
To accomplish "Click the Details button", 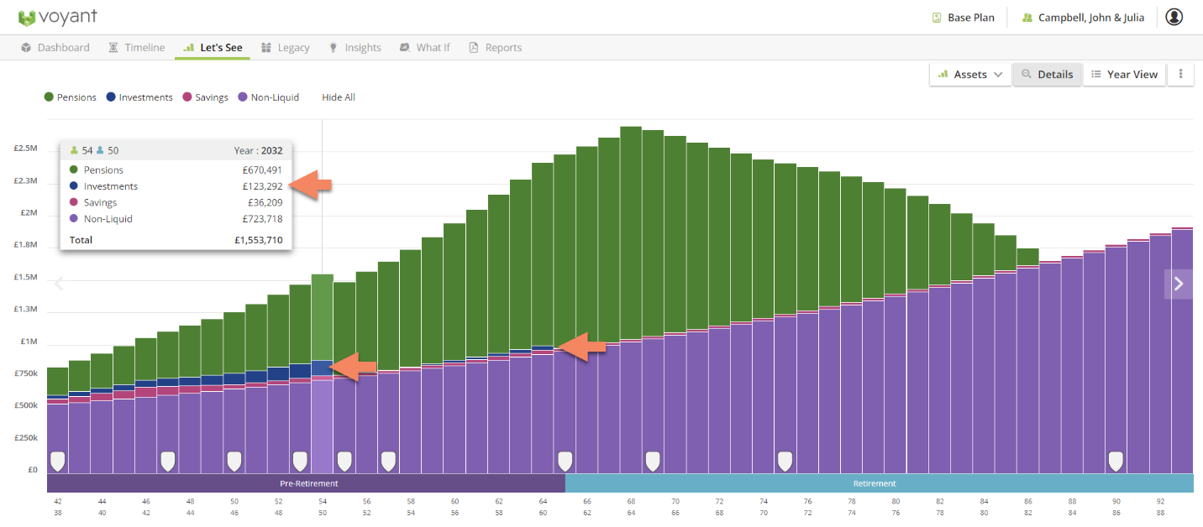I will (1047, 74).
